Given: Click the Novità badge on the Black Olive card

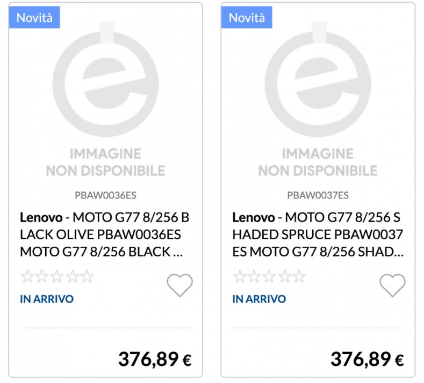Looking at the screenshot, I should [34, 18].
